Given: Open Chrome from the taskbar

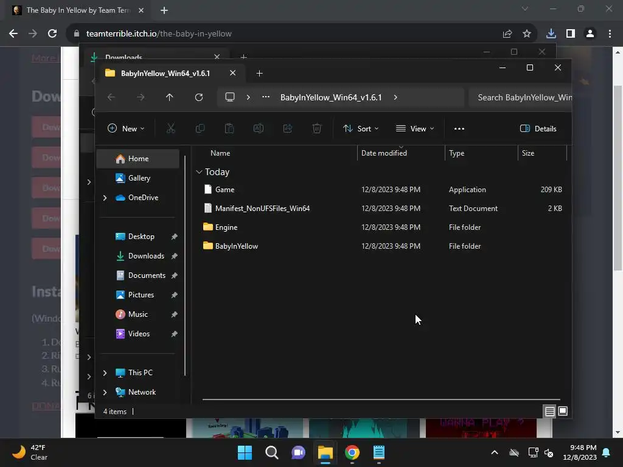Looking at the screenshot, I should 352,452.
